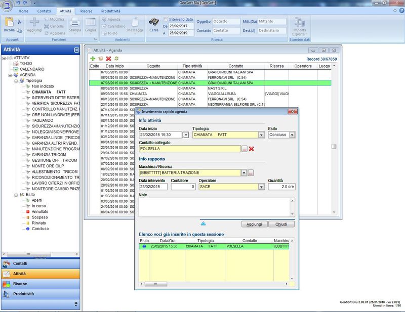Click the blue collapse arrow above session list
405x312 pixels.
[204, 222]
